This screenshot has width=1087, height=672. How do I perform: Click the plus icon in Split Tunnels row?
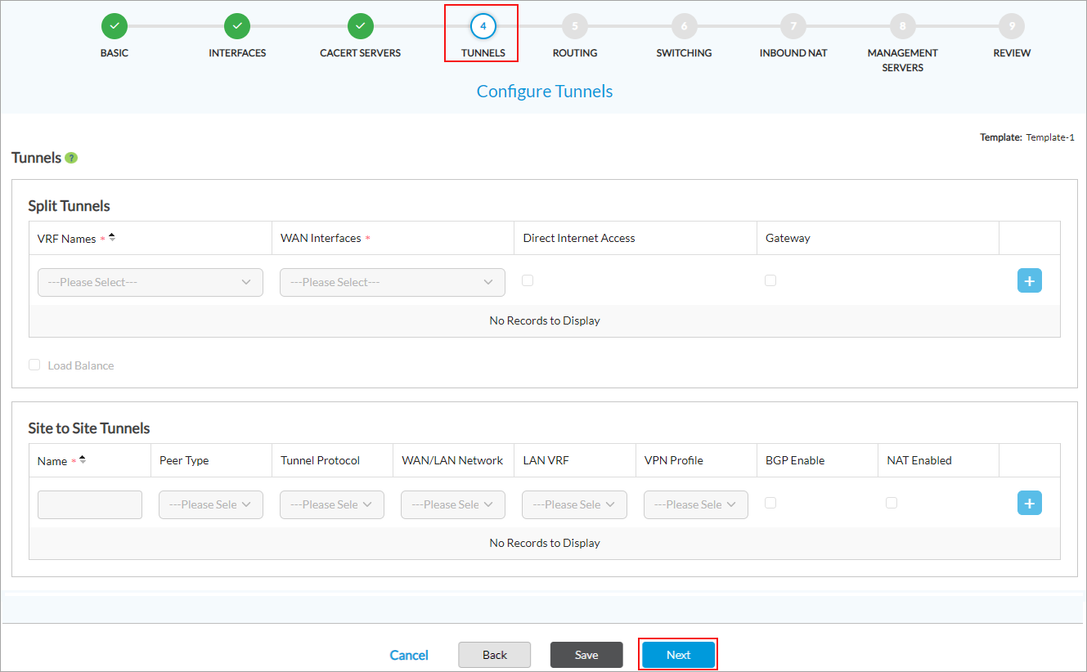point(1029,280)
